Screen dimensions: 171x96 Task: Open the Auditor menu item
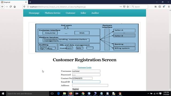[x=95, y=13]
